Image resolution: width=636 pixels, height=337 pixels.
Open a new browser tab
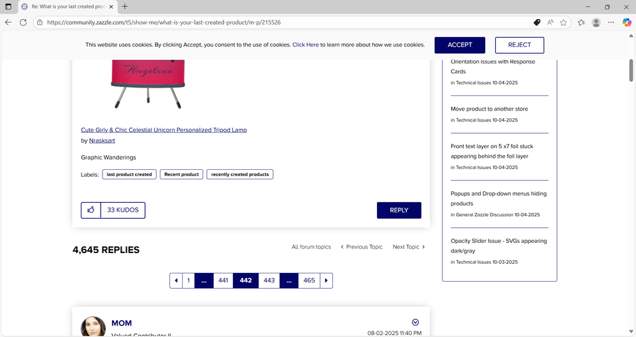pyautogui.click(x=125, y=6)
